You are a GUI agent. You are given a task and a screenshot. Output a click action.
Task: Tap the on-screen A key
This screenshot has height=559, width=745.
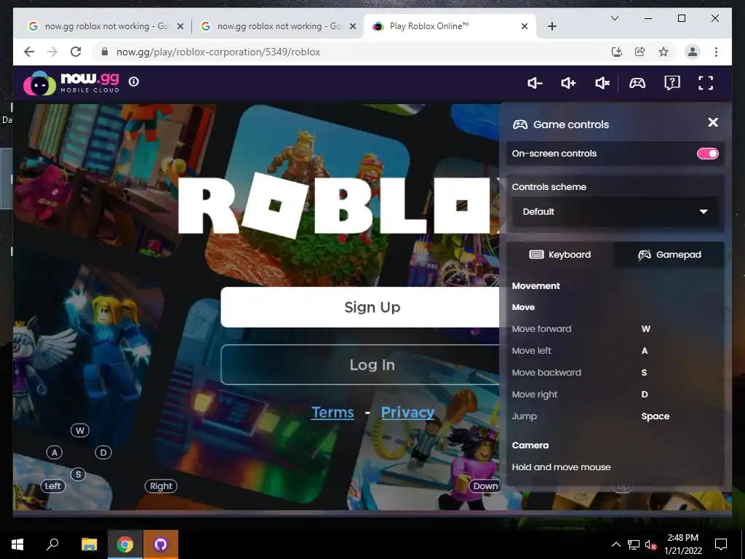(55, 453)
